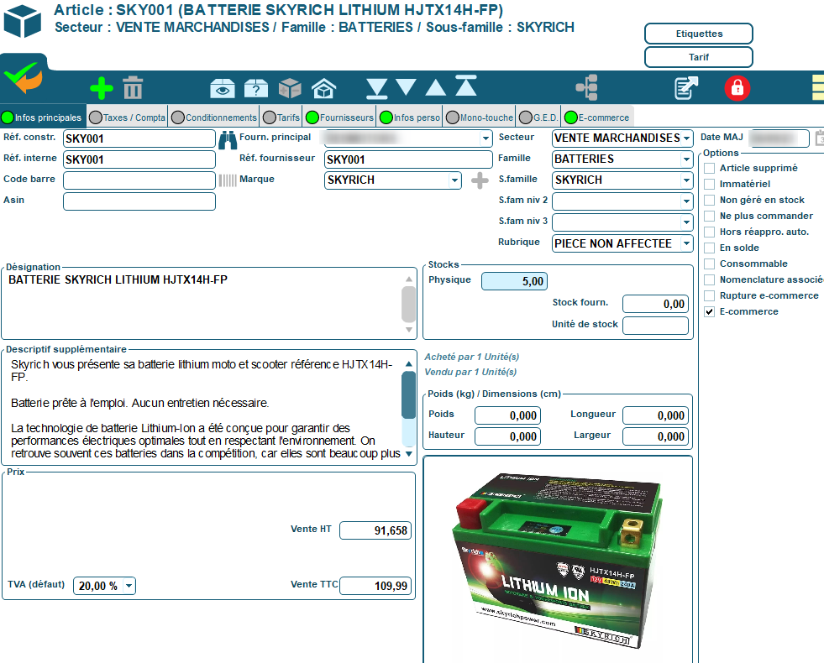Go to previous record up arrow
824x663 pixels.
(436, 87)
